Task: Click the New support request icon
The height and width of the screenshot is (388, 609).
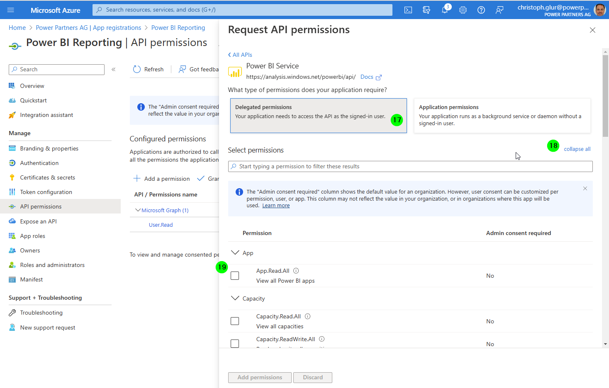Action: click(12, 327)
